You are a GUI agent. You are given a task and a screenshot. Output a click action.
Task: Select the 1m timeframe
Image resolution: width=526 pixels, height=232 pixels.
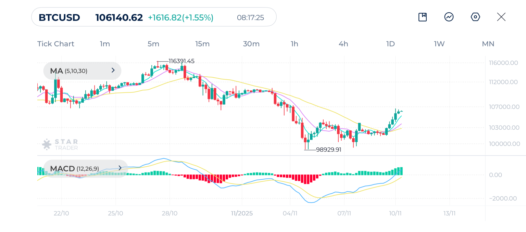click(105, 44)
